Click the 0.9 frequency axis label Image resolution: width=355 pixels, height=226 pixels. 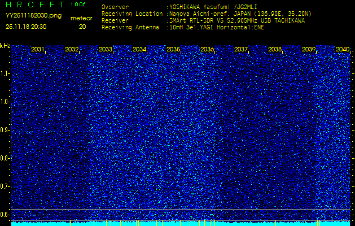click(x=4, y=130)
